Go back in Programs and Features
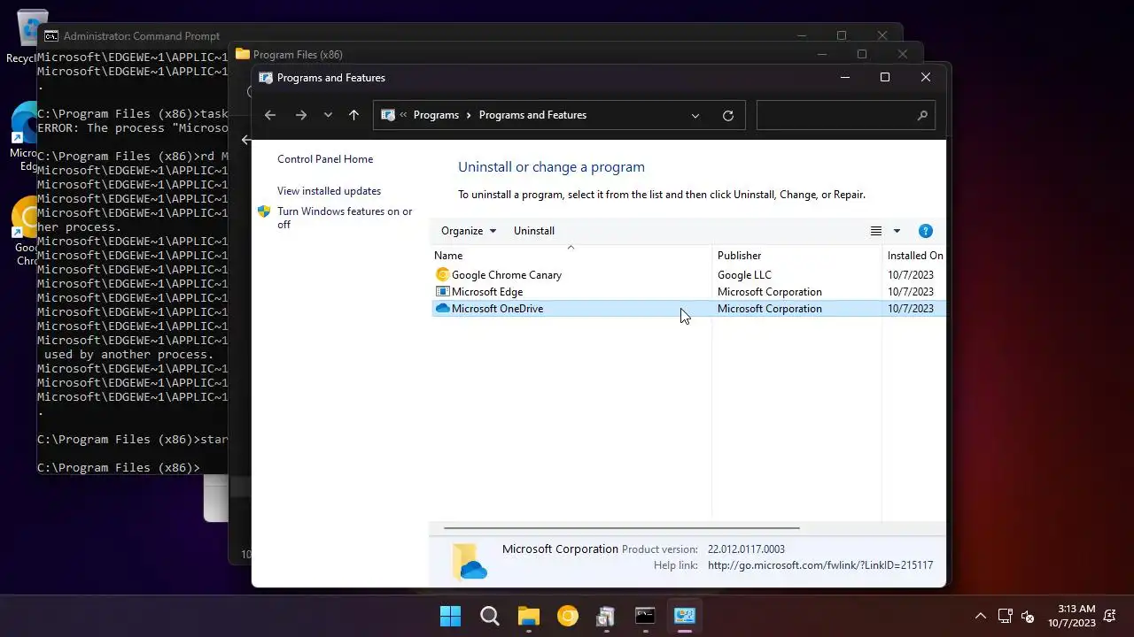The width and height of the screenshot is (1134, 637). click(x=270, y=115)
